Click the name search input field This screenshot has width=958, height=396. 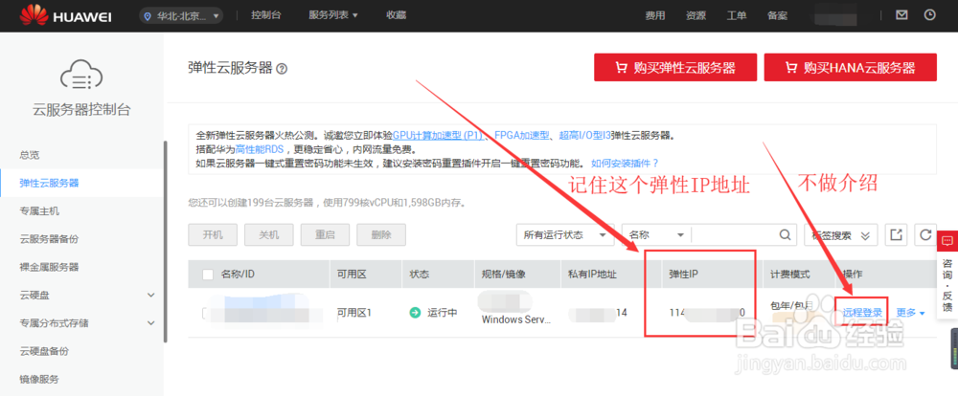(x=733, y=235)
